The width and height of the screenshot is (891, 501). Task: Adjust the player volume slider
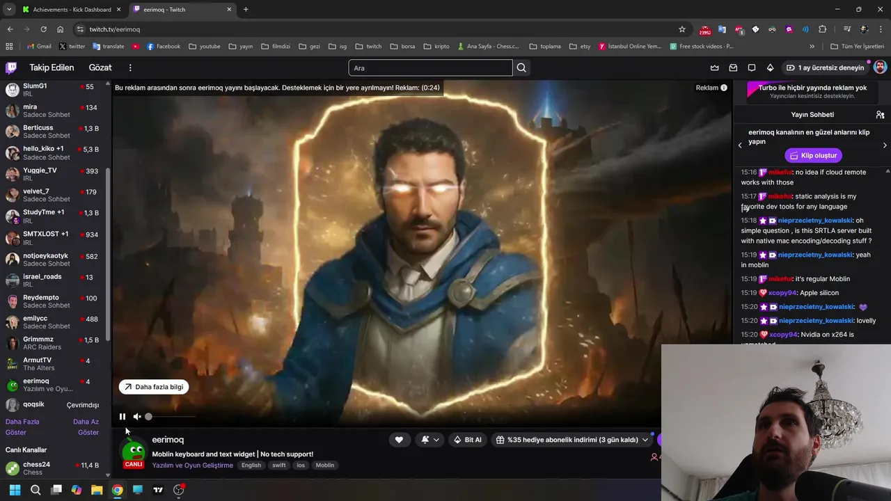(171, 417)
